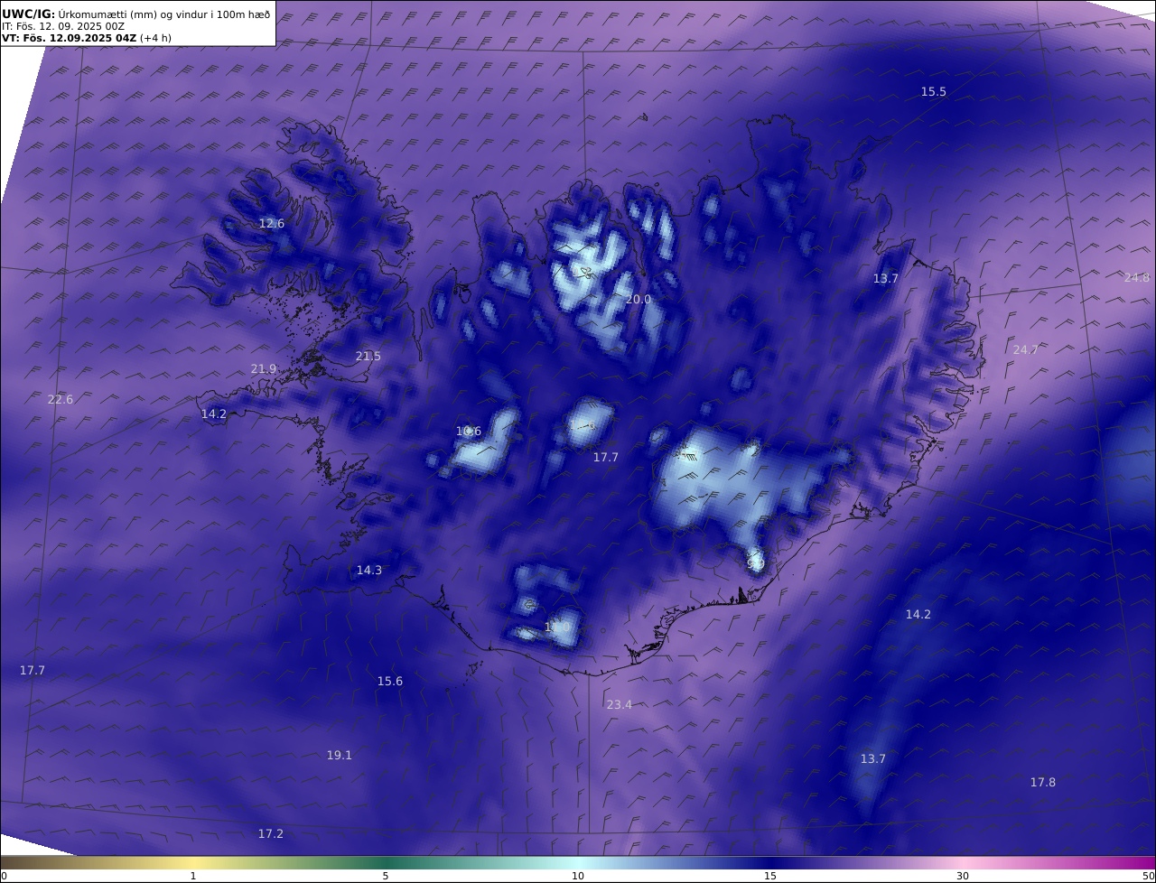Click the 22.6 value label
The image size is (1156, 883).
point(60,400)
